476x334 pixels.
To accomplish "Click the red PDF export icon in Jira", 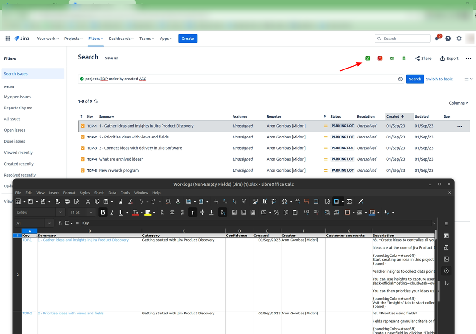I will 380,58.
